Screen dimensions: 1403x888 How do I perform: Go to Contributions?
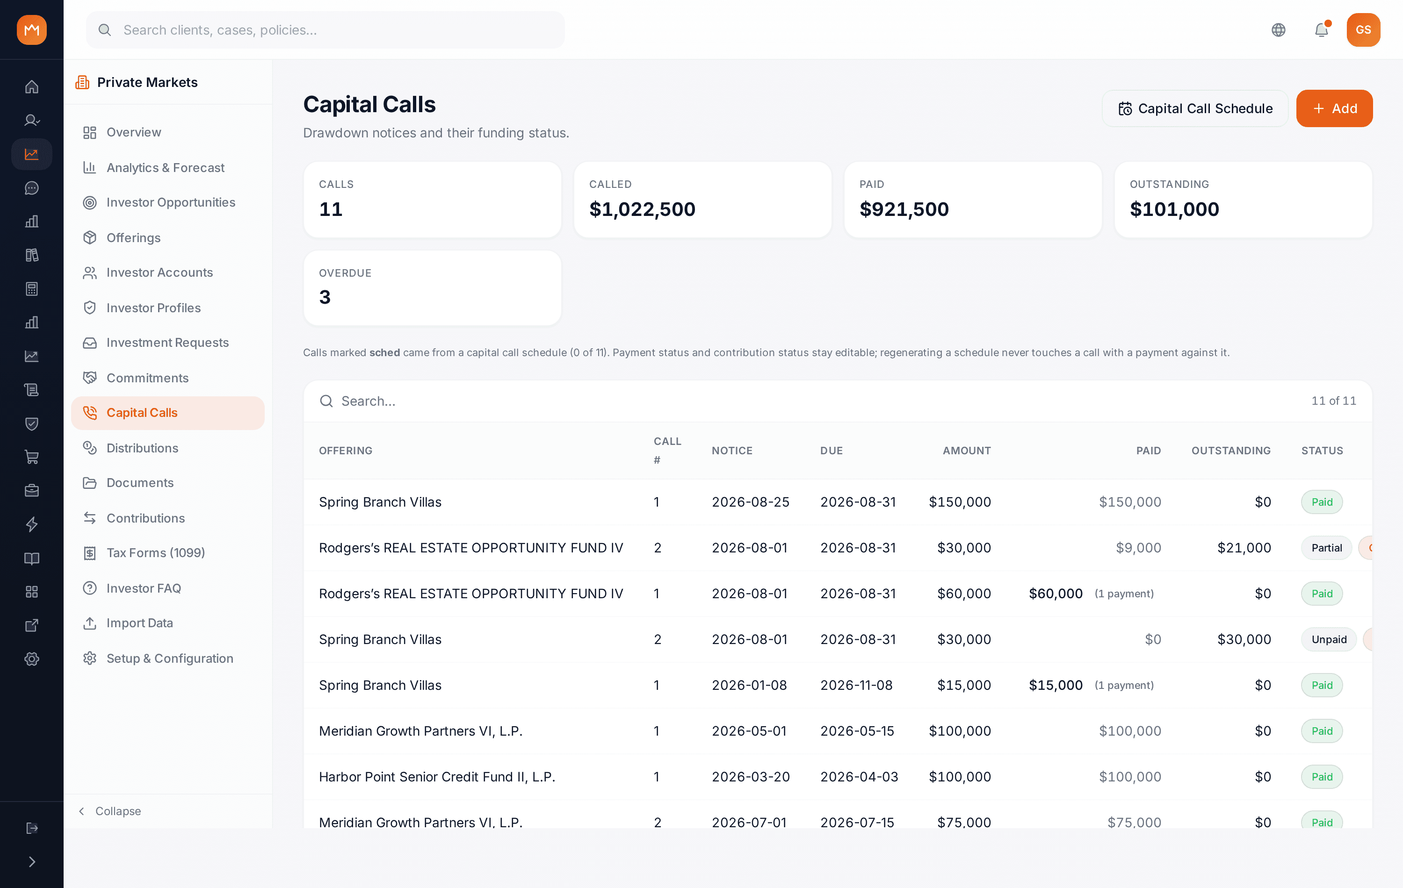[168, 518]
